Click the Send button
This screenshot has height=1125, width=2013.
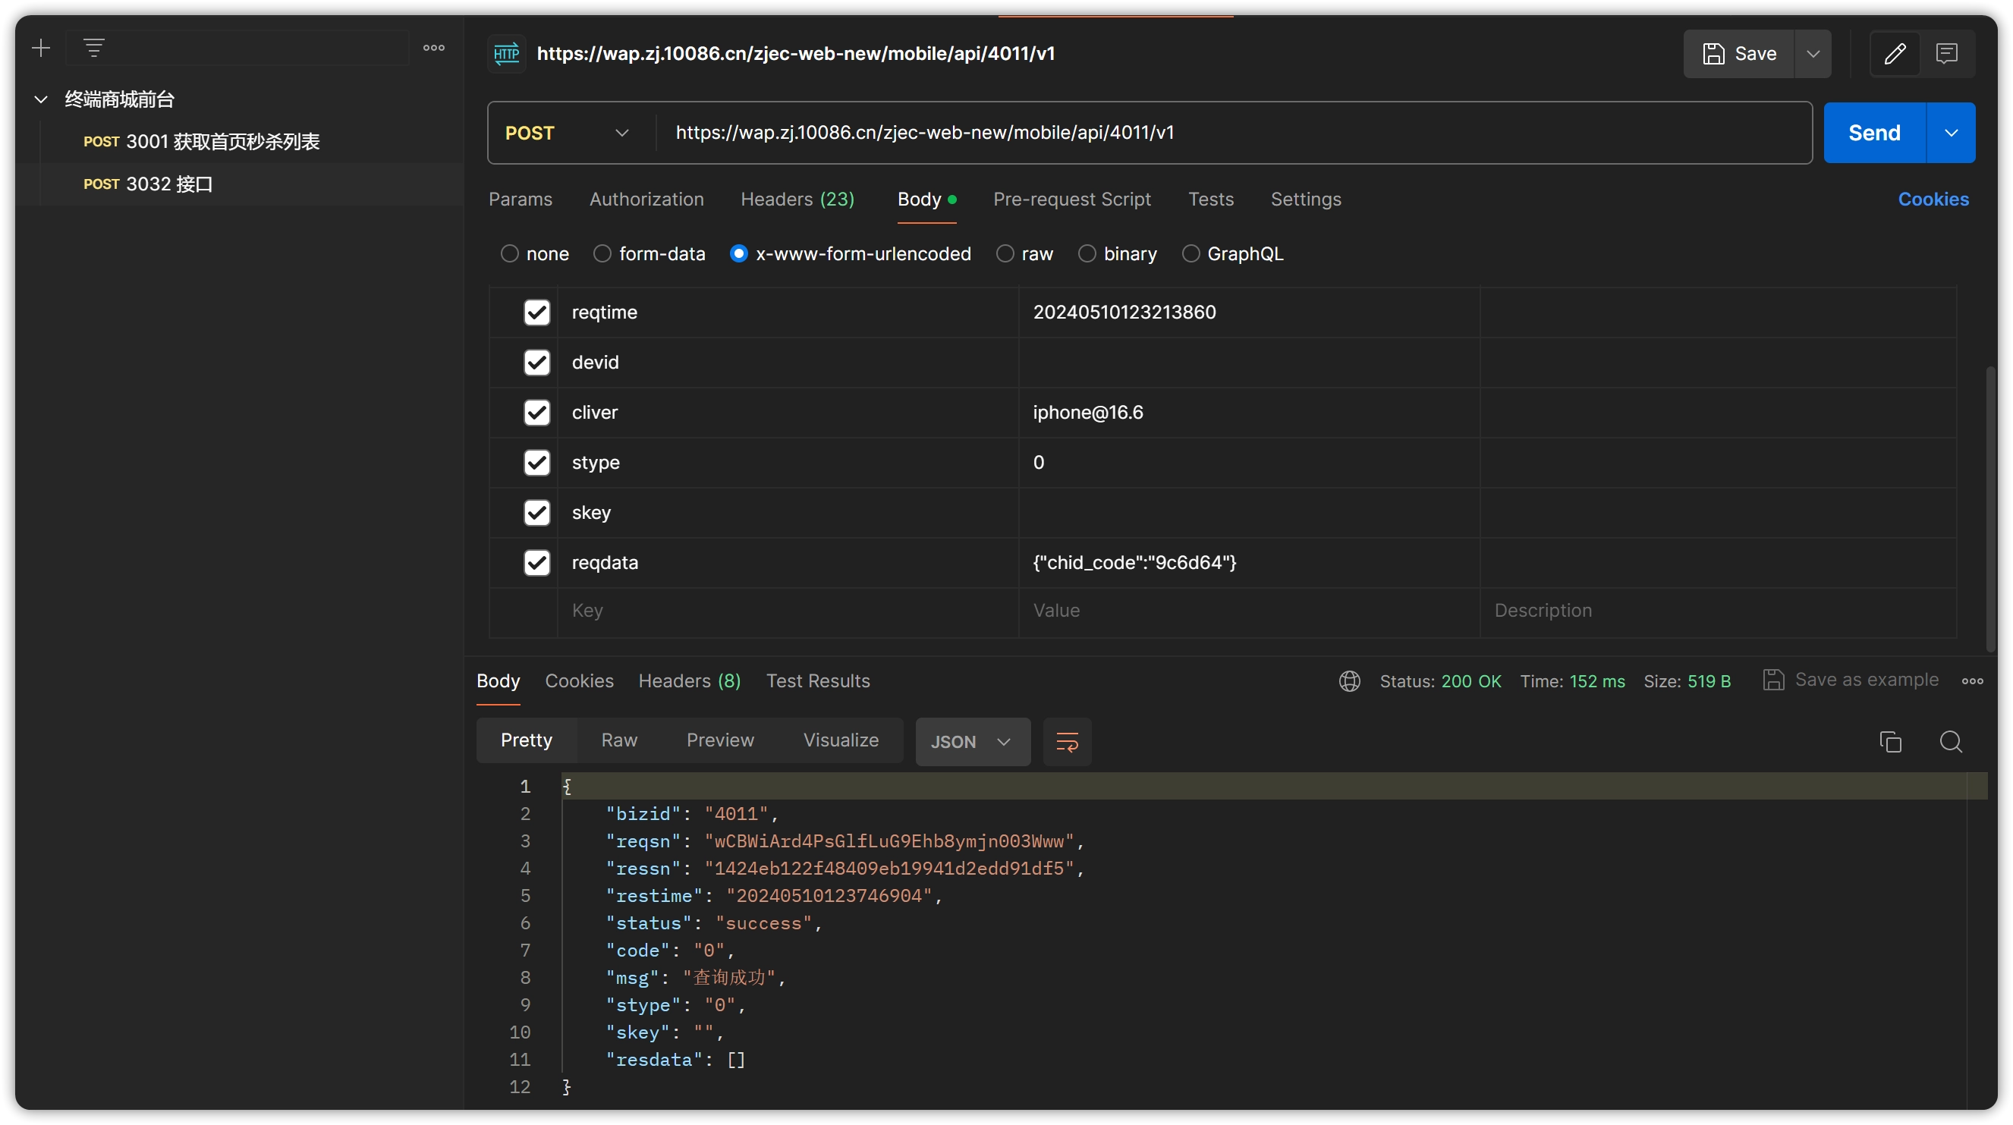click(x=1874, y=133)
